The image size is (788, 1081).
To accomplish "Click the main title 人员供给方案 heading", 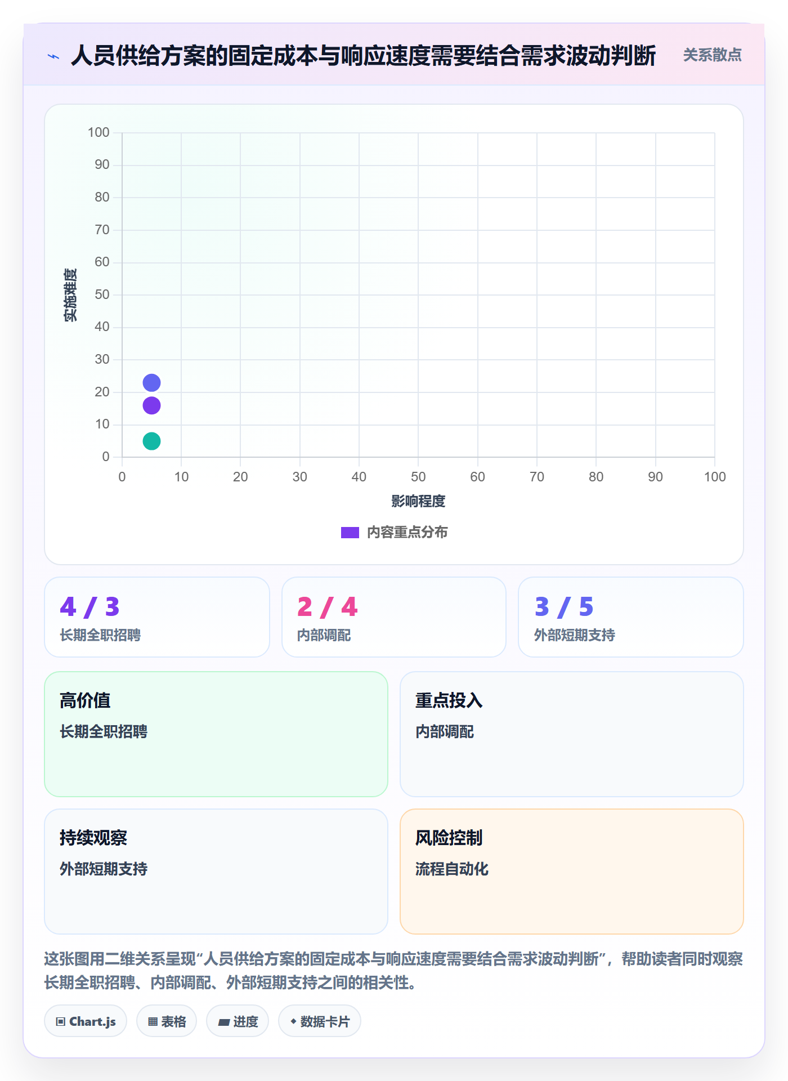I will [x=363, y=56].
